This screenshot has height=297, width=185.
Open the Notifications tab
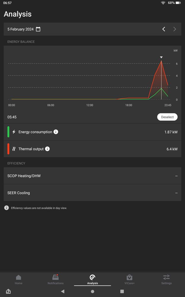click(x=55, y=279)
